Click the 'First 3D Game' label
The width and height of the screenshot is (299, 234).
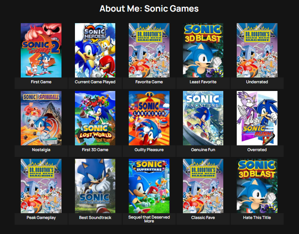[x=95, y=150]
